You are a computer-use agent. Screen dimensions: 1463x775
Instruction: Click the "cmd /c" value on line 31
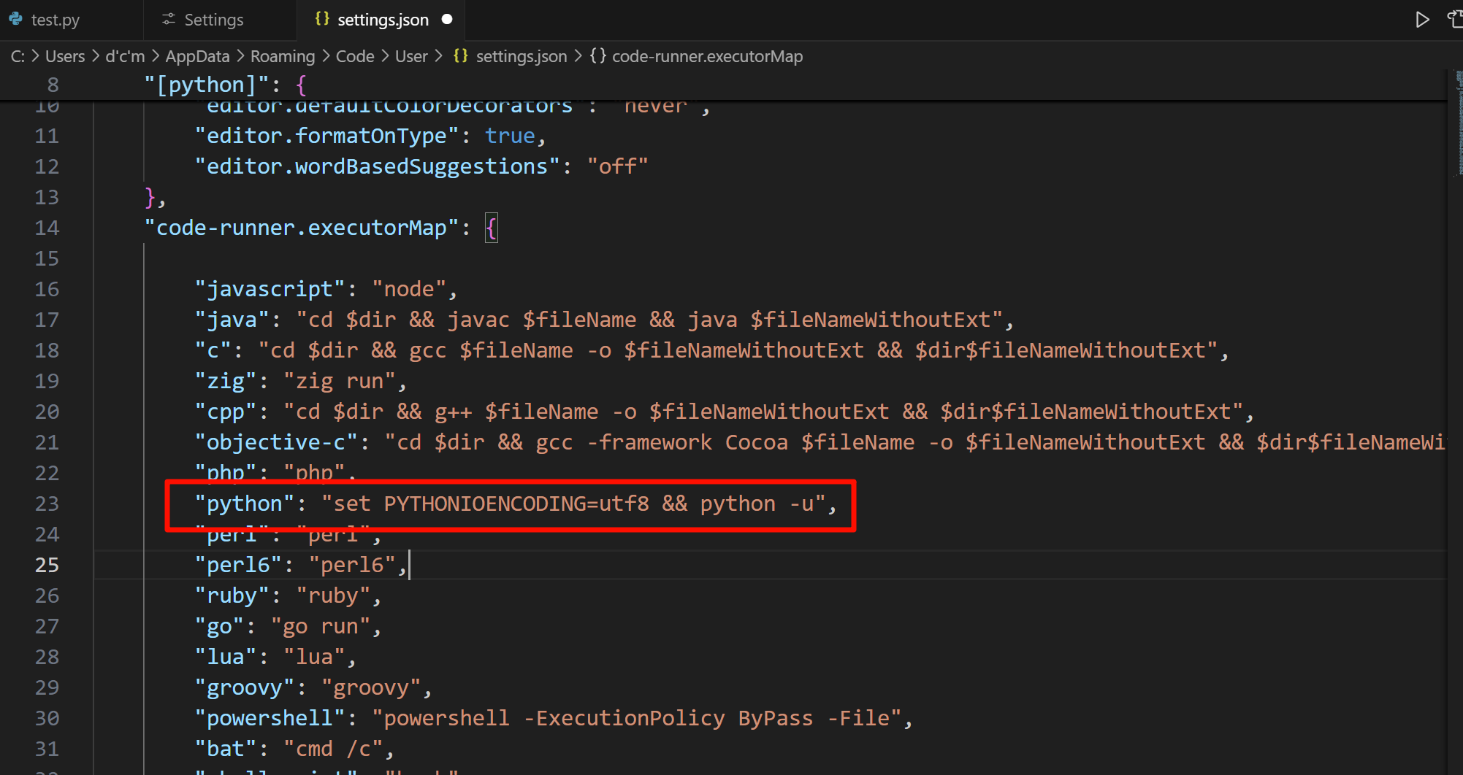[333, 749]
